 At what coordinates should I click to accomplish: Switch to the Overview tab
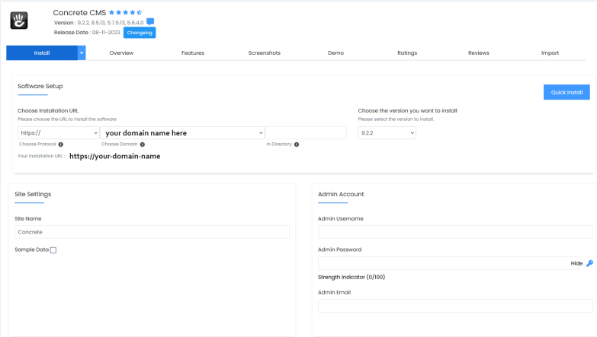point(121,53)
